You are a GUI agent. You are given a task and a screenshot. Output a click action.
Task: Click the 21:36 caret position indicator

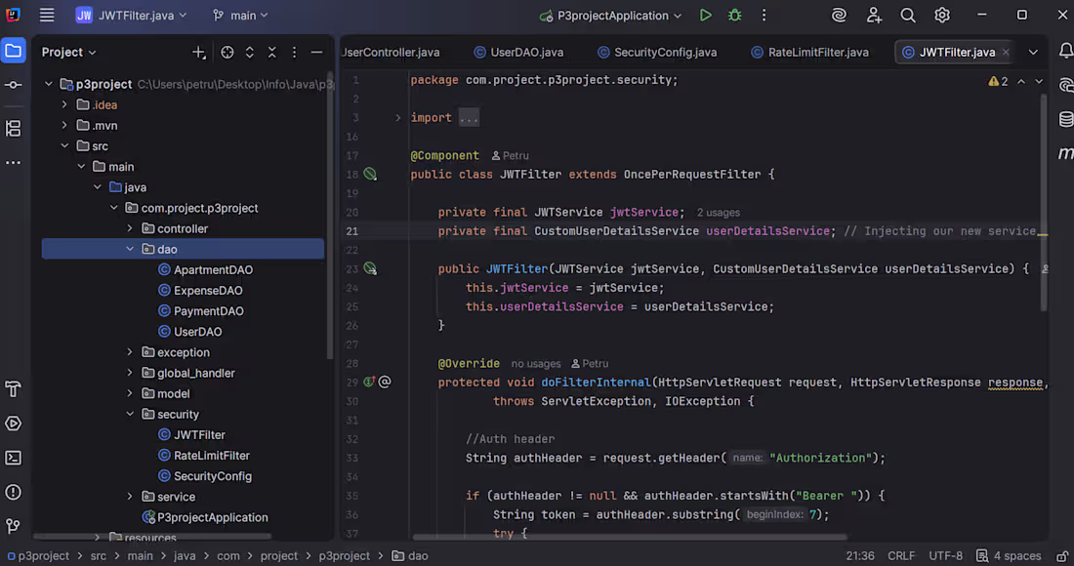tap(859, 555)
